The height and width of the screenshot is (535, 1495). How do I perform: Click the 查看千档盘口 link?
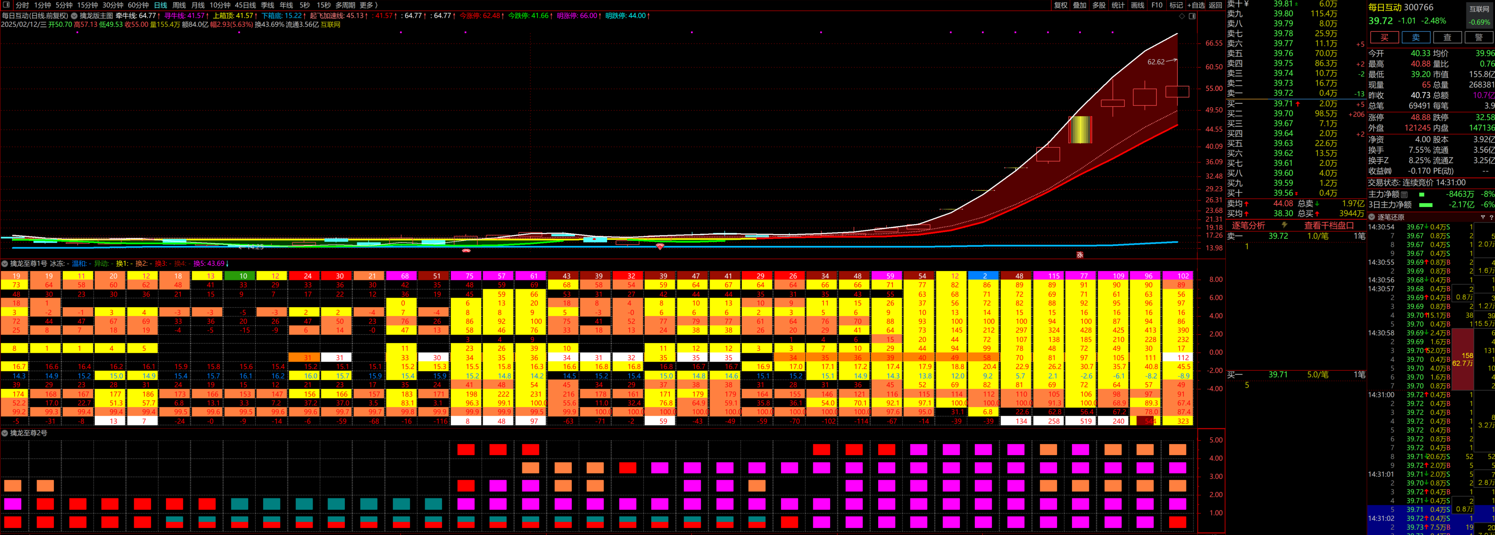pyautogui.click(x=1329, y=225)
